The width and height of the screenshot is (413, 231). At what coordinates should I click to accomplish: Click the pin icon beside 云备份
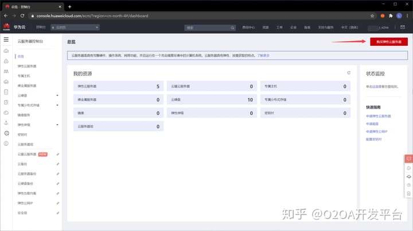[58, 164]
